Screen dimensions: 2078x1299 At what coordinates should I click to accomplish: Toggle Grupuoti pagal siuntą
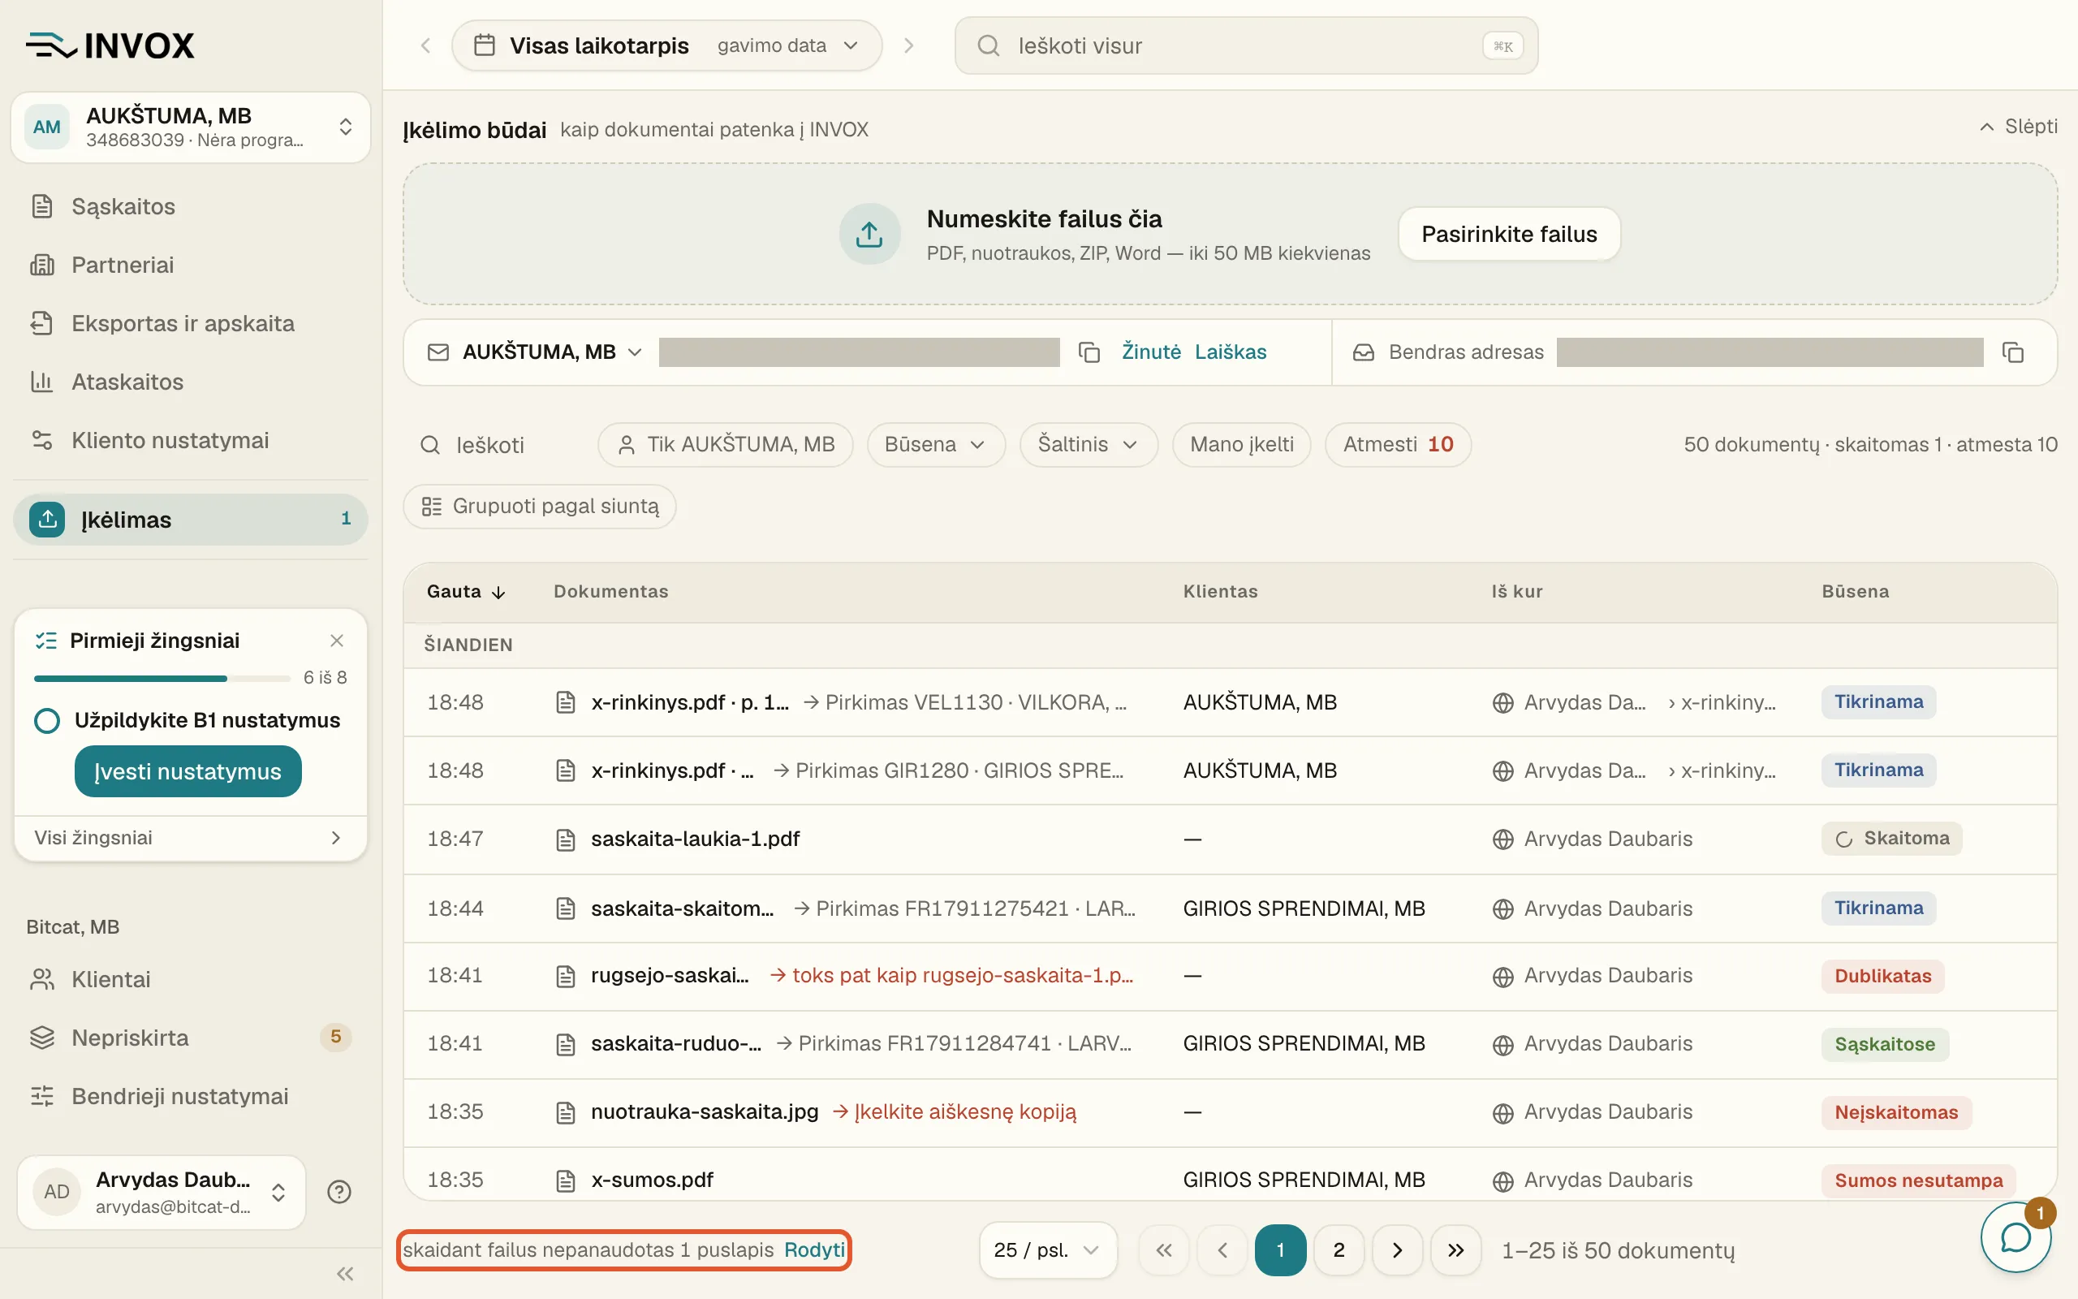(x=540, y=506)
